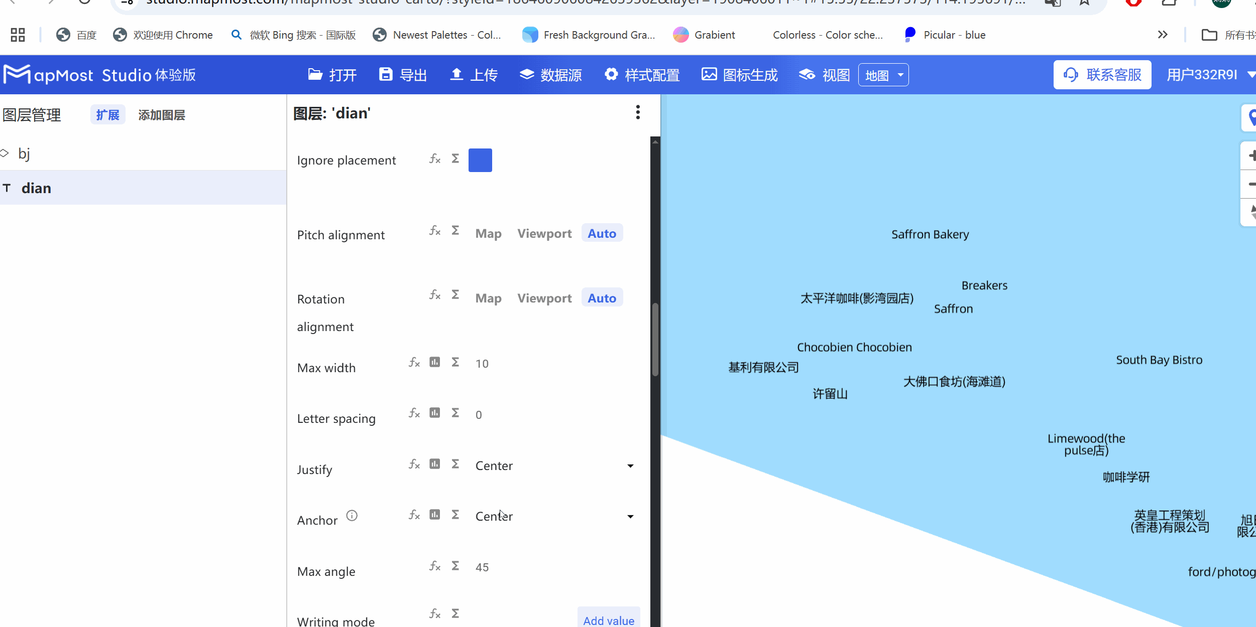The height and width of the screenshot is (627, 1256).
Task: Click the Σ icon next to Letter spacing
Action: pos(454,412)
